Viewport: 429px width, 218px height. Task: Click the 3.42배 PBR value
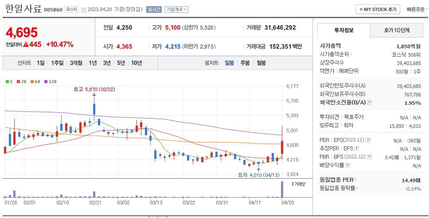coord(391,157)
